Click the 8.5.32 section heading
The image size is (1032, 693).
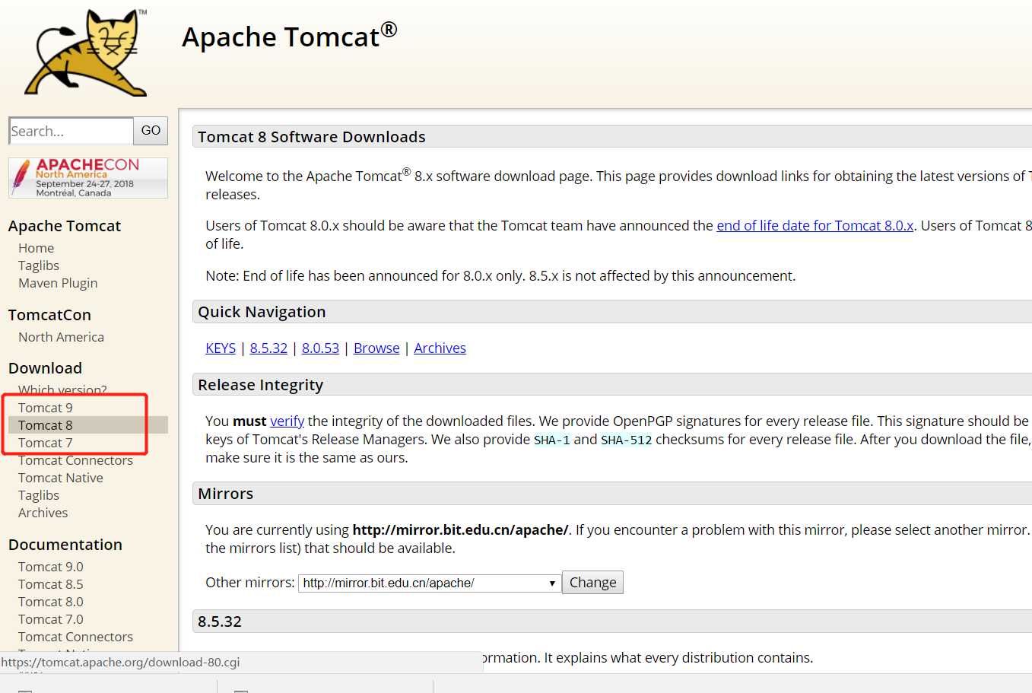click(x=220, y=621)
